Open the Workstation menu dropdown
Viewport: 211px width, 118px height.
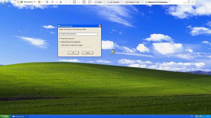28,2
